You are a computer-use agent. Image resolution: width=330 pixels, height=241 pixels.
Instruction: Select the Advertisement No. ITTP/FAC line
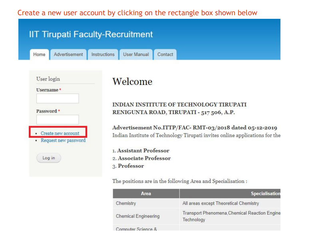195,128
